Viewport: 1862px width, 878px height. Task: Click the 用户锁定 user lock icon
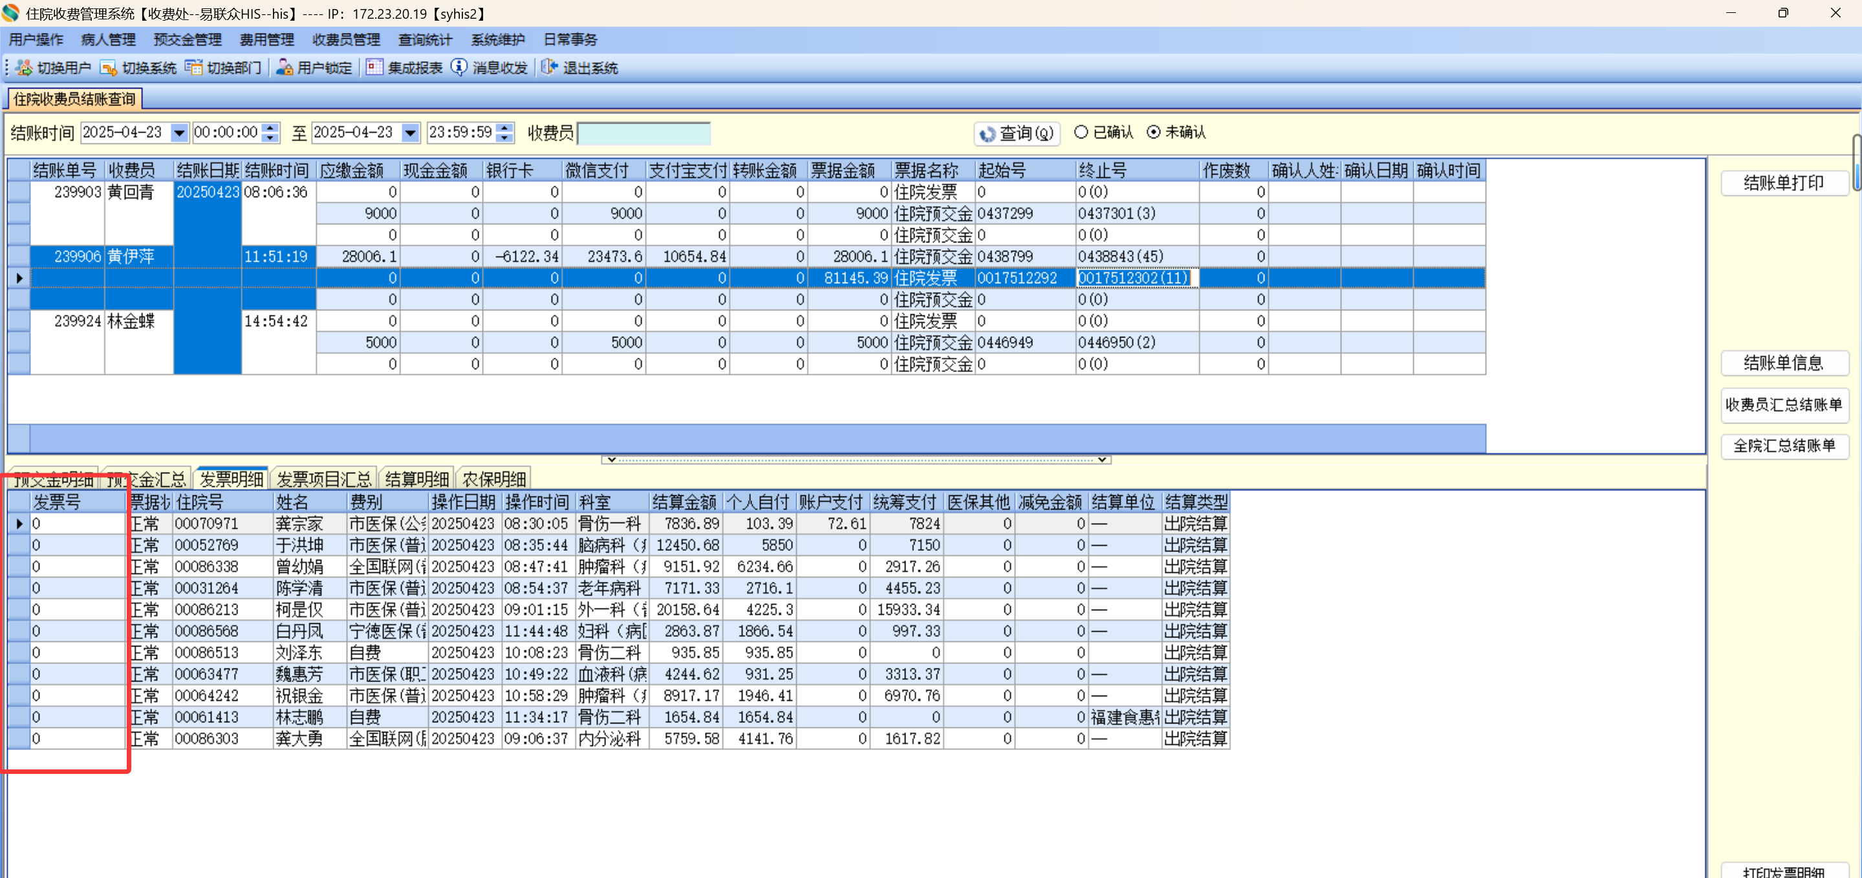click(x=284, y=67)
